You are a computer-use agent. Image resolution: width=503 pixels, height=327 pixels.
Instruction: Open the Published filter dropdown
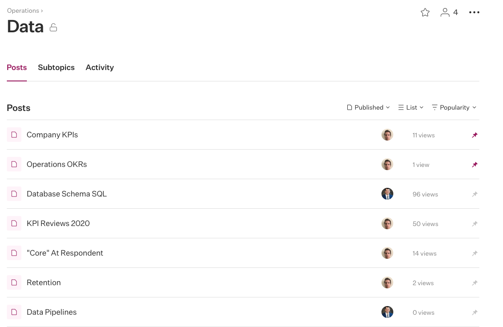[368, 107]
